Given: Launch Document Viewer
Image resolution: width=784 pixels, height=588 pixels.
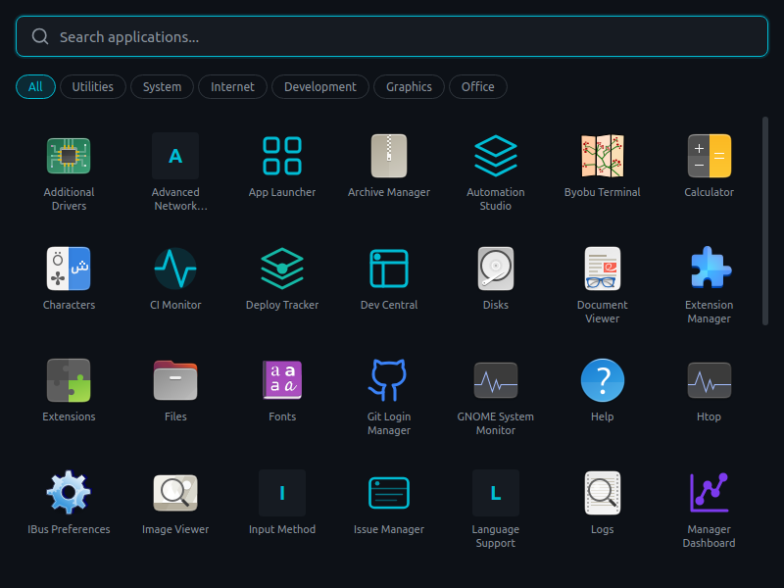Looking at the screenshot, I should click(603, 269).
